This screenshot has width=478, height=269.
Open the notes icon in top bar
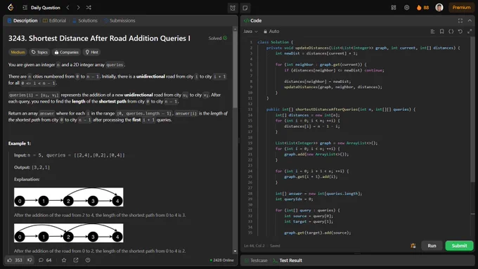point(245,8)
